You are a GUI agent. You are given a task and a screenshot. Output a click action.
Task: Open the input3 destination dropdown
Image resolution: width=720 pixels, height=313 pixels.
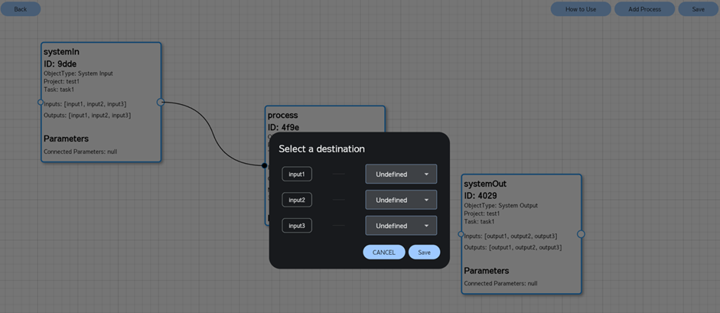[x=401, y=226]
